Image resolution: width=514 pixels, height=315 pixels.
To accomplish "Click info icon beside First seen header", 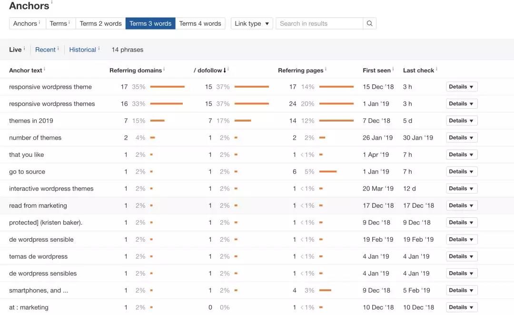I will (393, 69).
